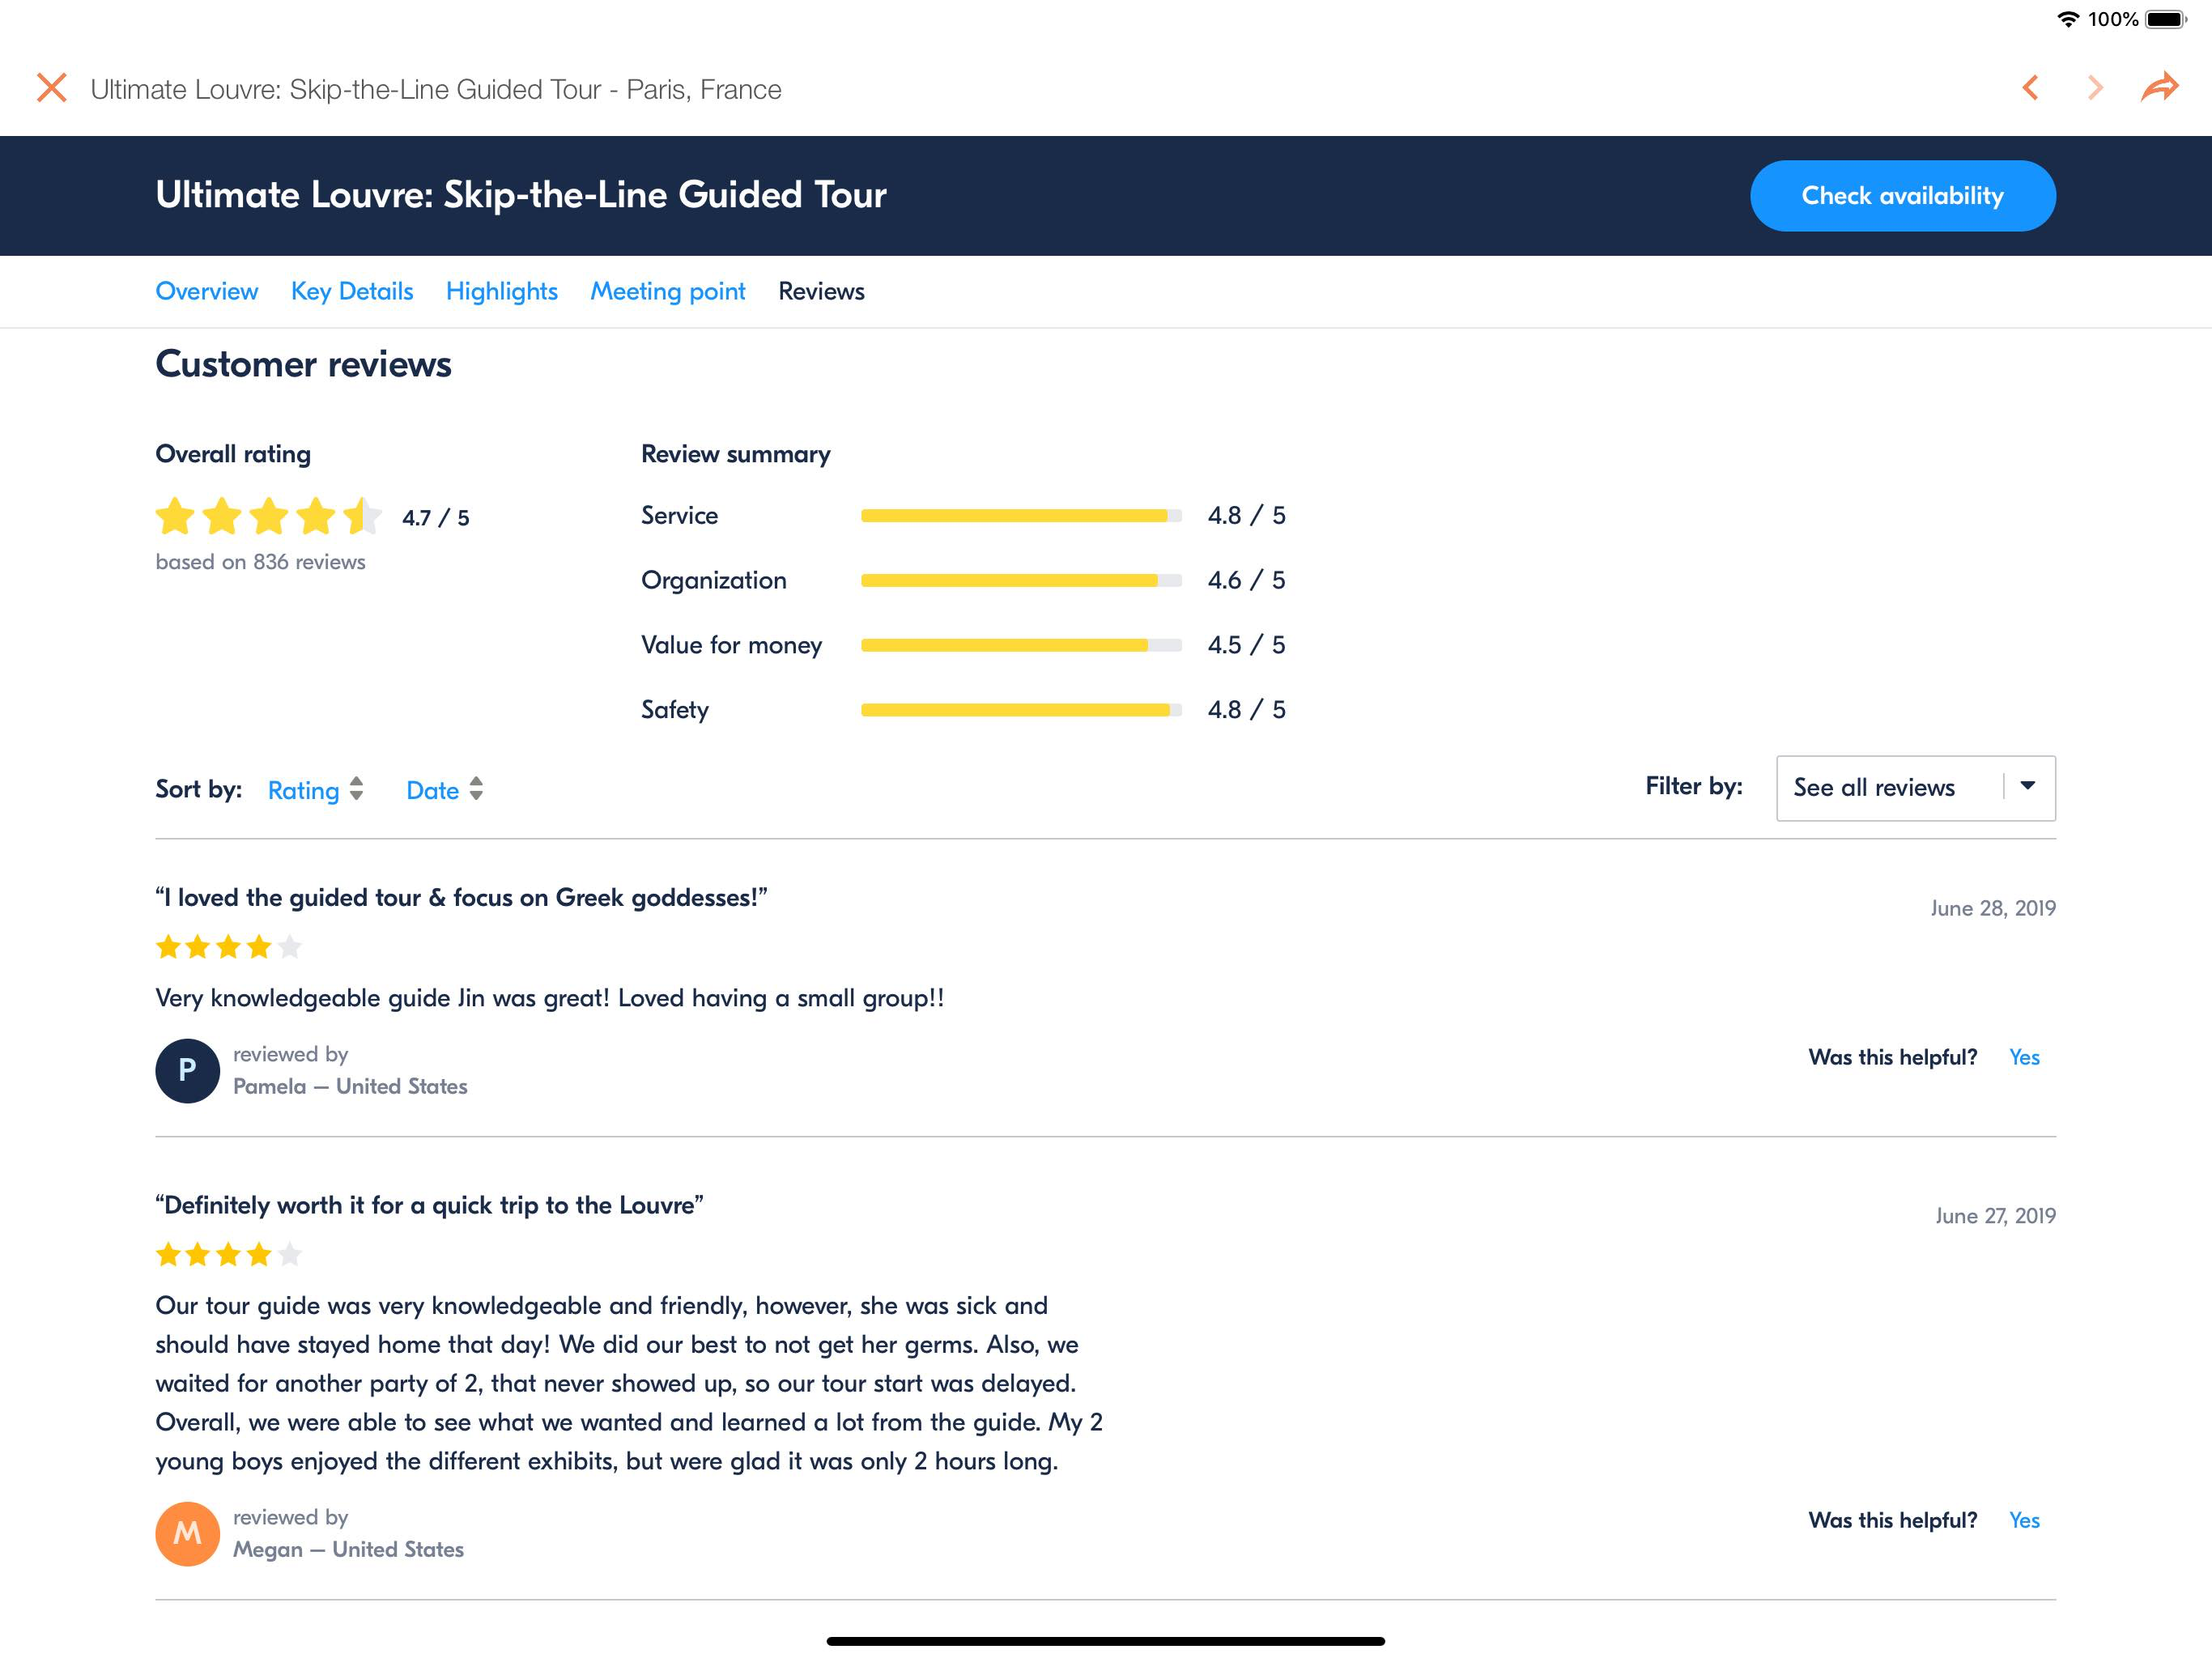Viewport: 2212px width, 1658px height.
Task: Tap the Wi-Fi status icon
Action: [x=2068, y=19]
